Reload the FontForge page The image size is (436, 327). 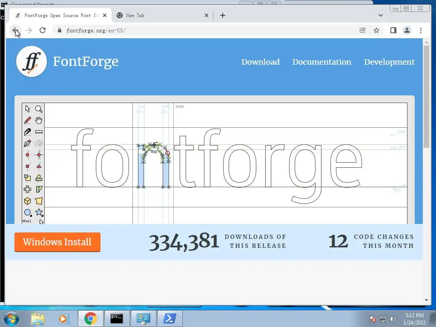[43, 30]
